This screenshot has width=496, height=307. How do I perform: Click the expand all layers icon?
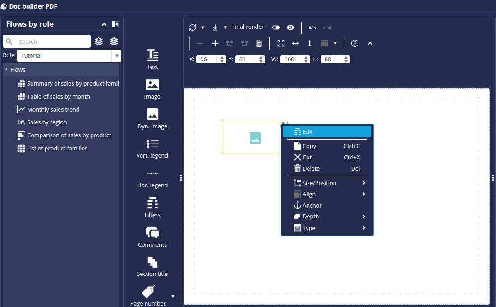click(x=99, y=41)
